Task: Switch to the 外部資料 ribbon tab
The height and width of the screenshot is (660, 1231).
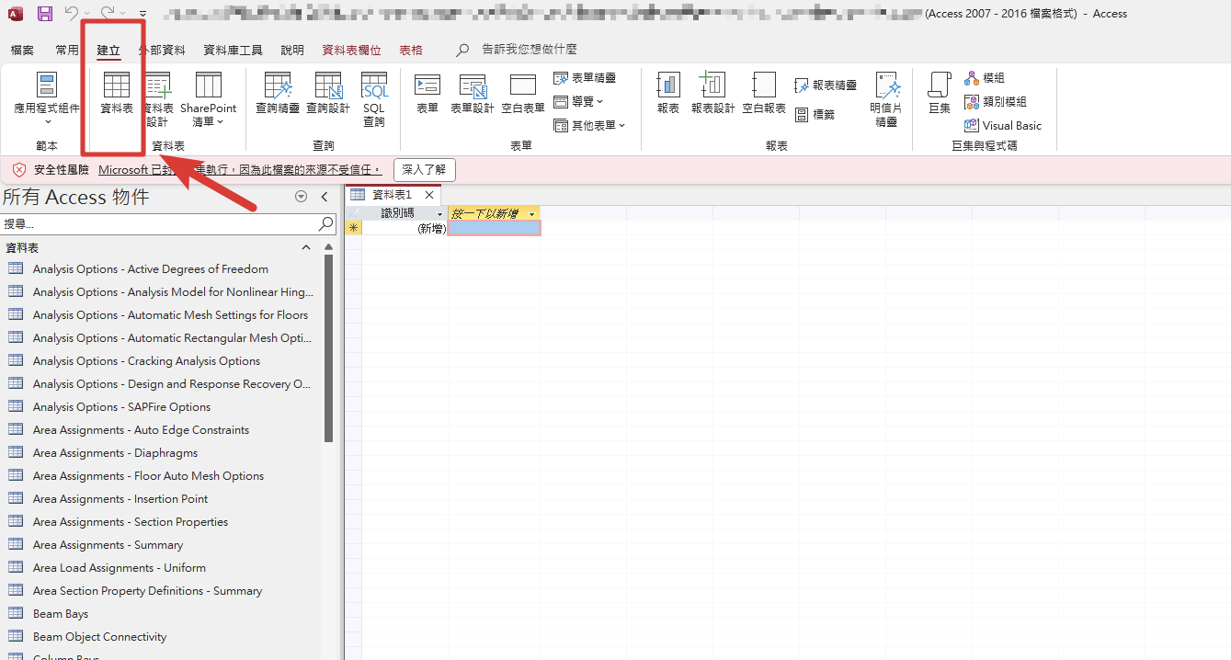Action: pyautogui.click(x=162, y=50)
